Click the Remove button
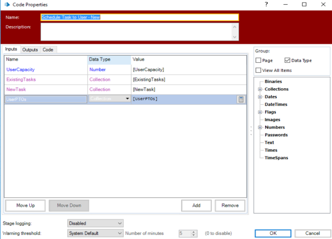The height and width of the screenshot is (239, 332). (x=230, y=205)
